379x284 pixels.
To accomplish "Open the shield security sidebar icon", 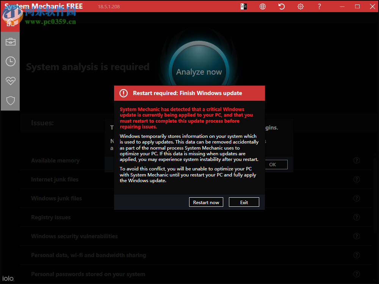I will 10,100.
